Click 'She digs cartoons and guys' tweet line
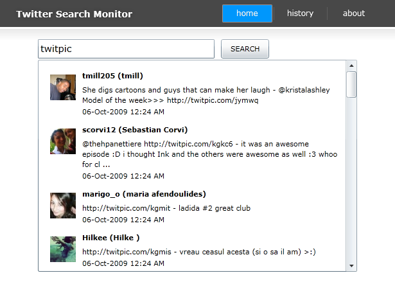395x282 pixels. click(x=206, y=90)
